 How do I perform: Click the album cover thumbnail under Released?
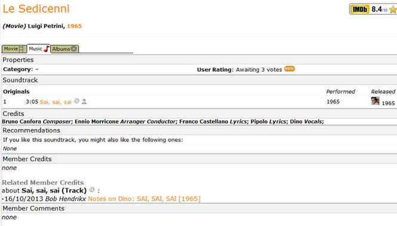click(376, 101)
